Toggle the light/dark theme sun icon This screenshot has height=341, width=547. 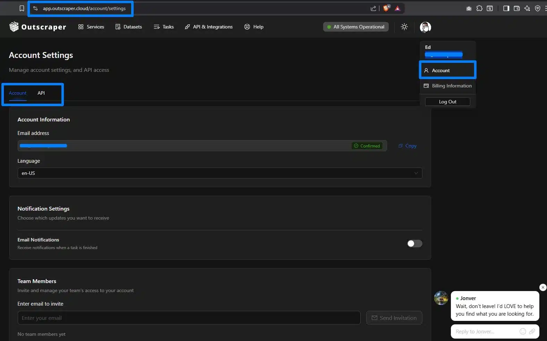[x=404, y=27]
